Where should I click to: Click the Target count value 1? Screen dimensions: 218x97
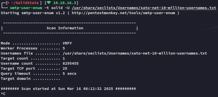point(64,58)
